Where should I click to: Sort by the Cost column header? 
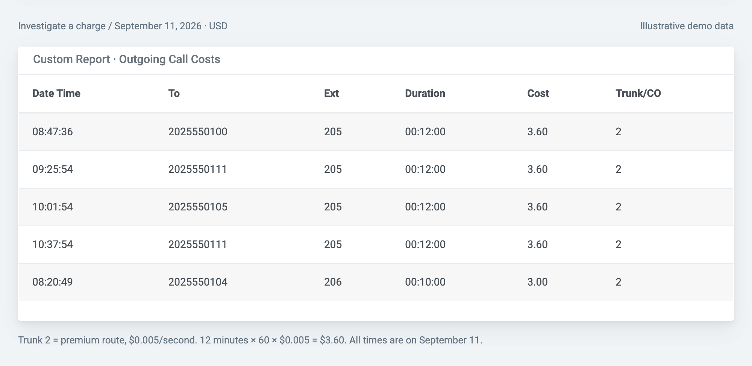click(x=538, y=93)
